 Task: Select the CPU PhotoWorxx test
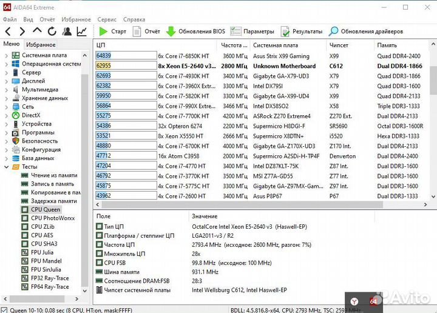(53, 218)
